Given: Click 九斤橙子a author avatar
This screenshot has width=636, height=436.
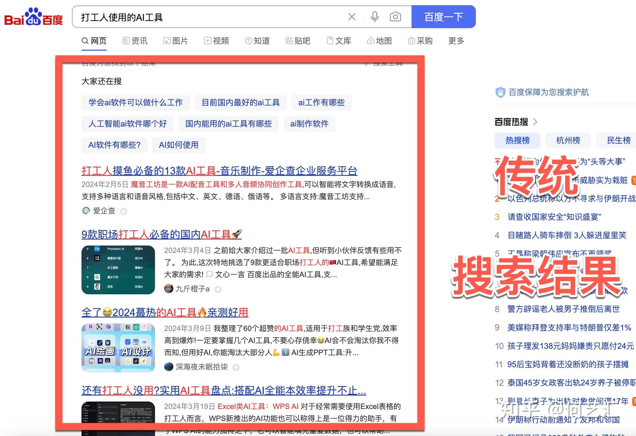Looking at the screenshot, I should 169,289.
